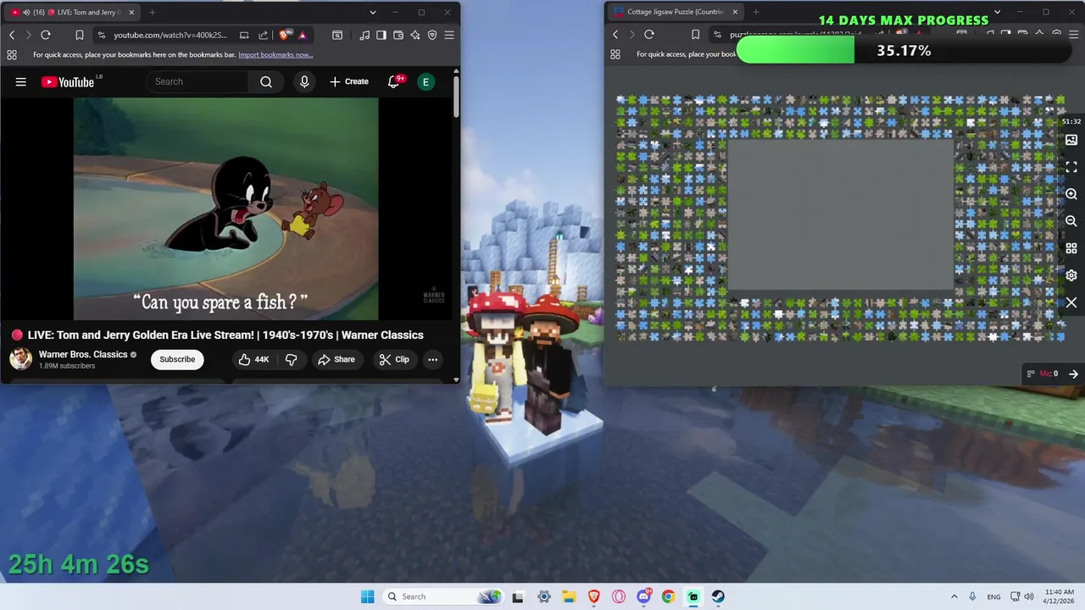Toggle fullscreen in the puzzle toolbar
The height and width of the screenshot is (610, 1085).
1071,167
